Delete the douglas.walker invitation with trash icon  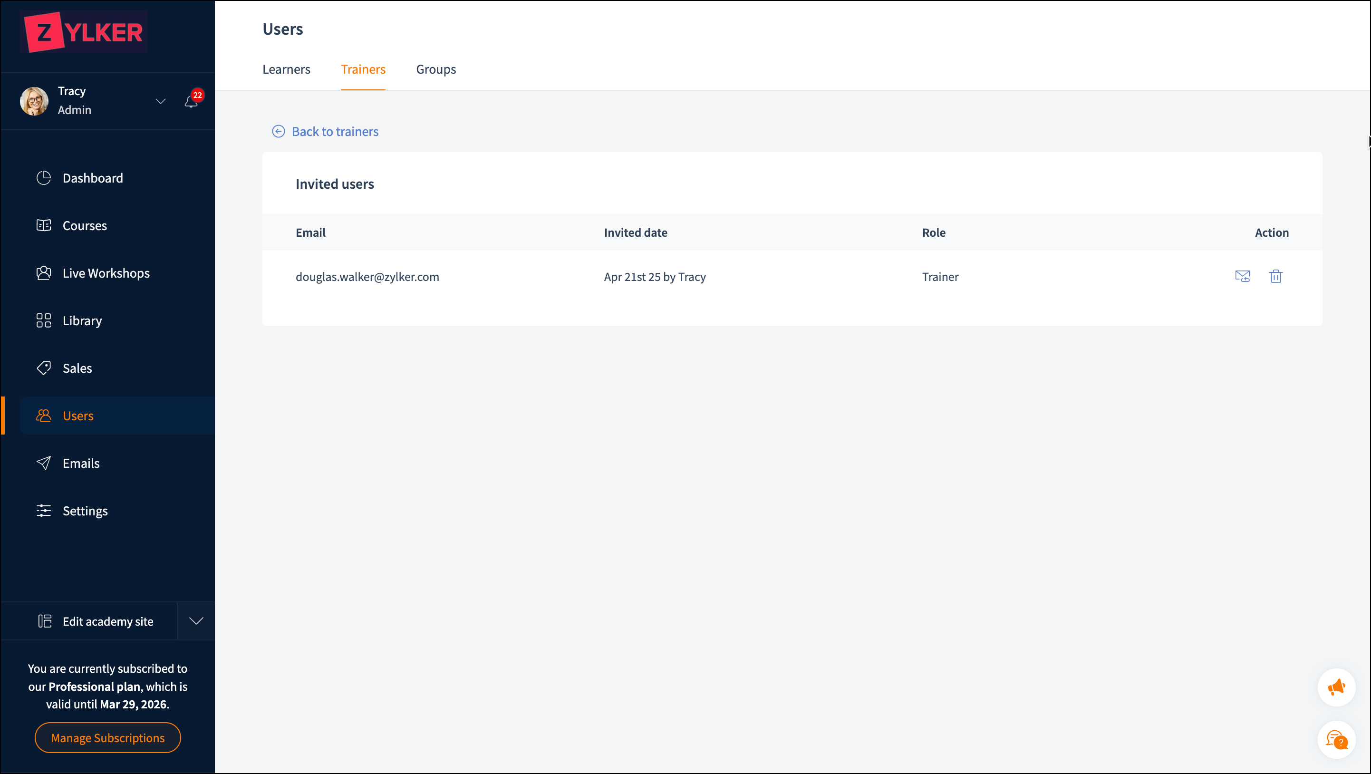click(x=1276, y=276)
